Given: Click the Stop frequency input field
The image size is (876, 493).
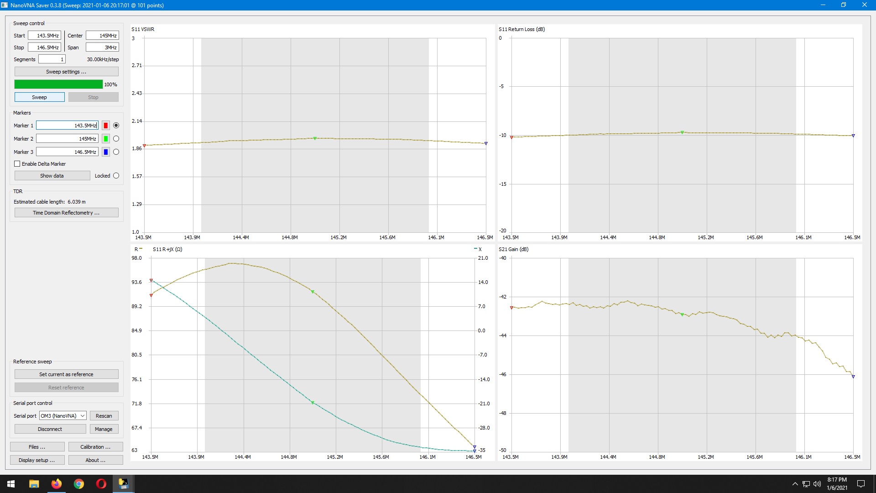Looking at the screenshot, I should 44,47.
